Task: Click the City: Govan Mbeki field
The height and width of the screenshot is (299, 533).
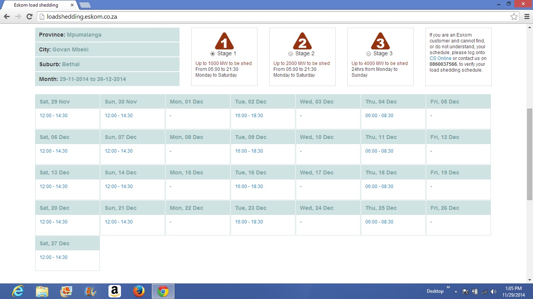Action: [107, 49]
